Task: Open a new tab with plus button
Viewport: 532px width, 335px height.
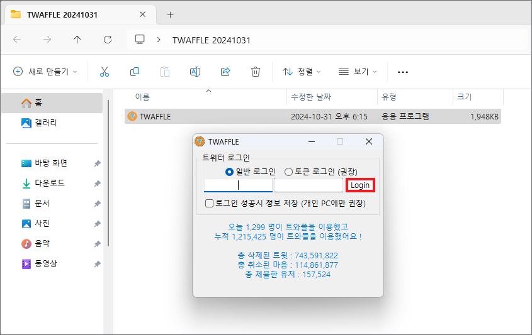Action: pos(171,14)
